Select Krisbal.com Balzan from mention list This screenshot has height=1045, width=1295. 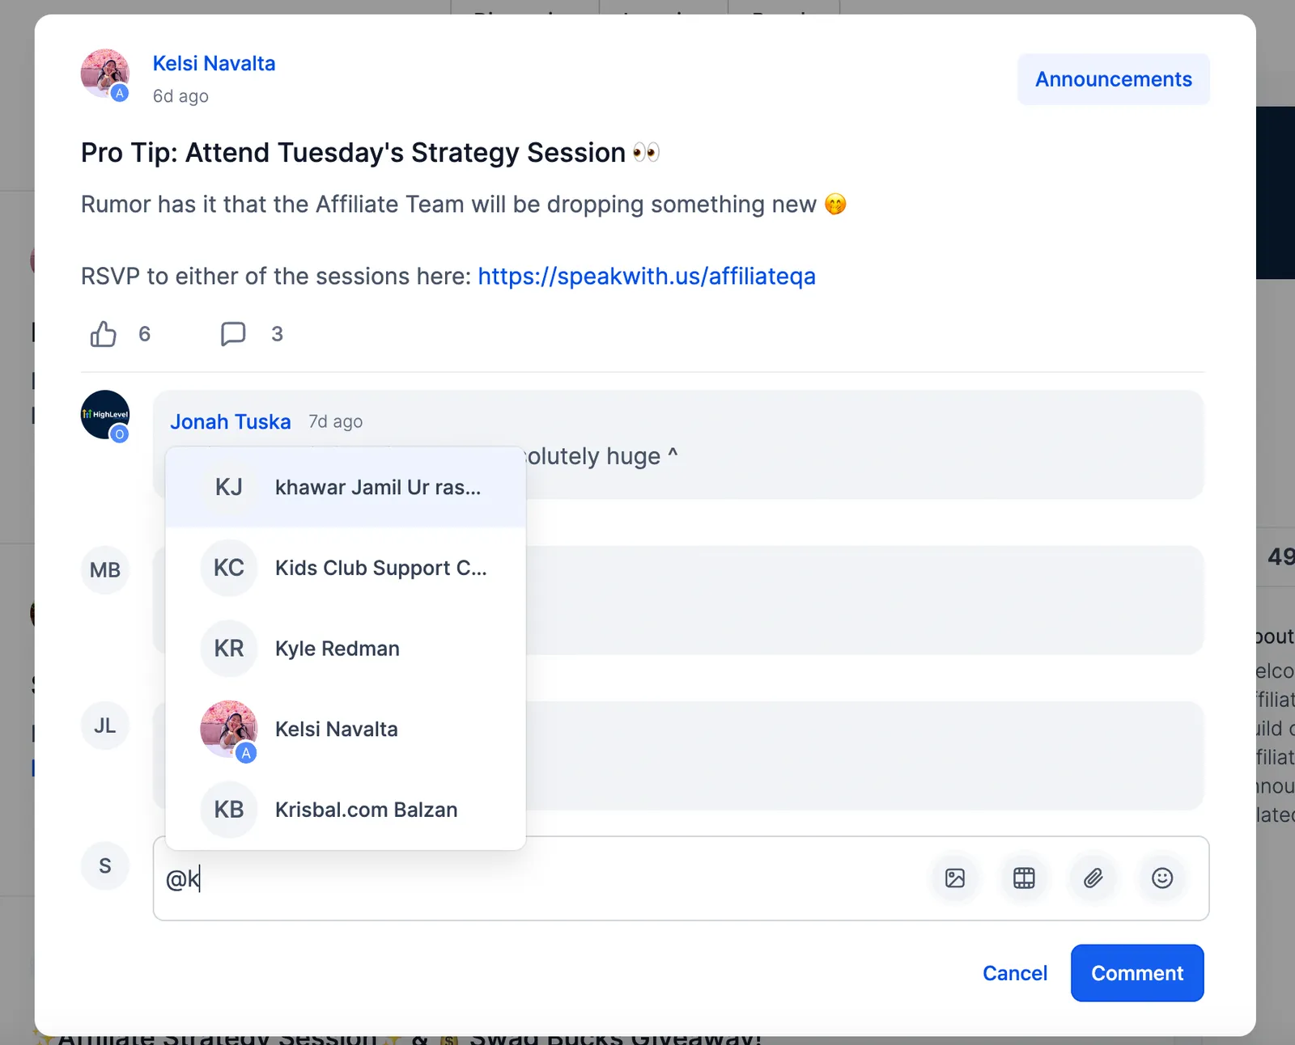tap(346, 810)
